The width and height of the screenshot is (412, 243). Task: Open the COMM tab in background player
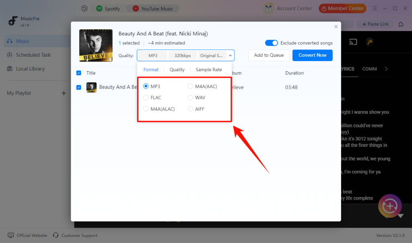click(369, 69)
